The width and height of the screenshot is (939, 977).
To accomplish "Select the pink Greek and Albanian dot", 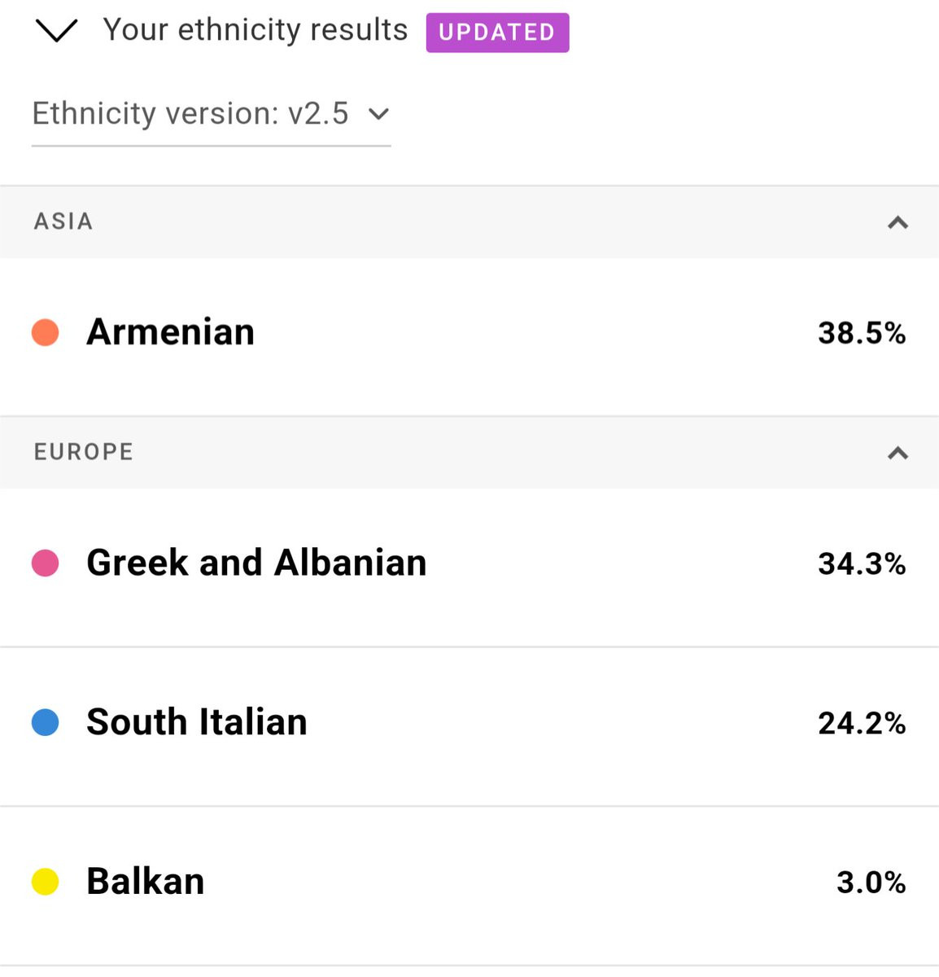I will tap(46, 563).
